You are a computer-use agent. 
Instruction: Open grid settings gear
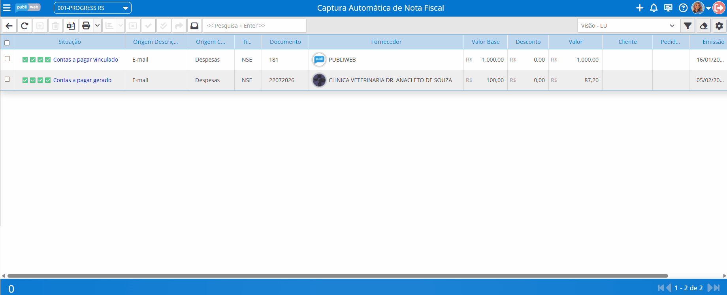(x=719, y=26)
